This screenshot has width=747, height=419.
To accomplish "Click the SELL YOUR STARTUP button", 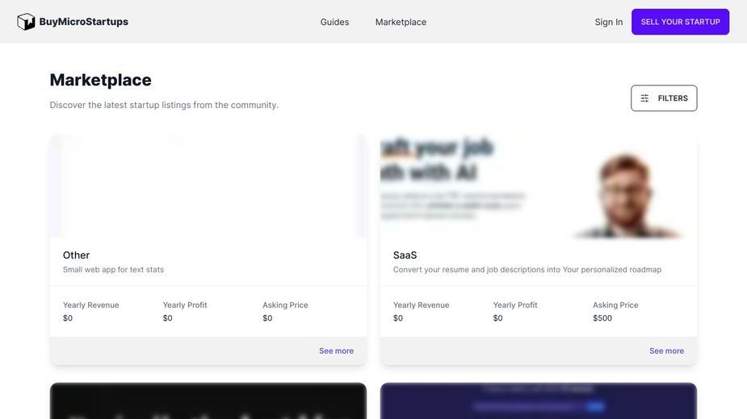I will coord(680,22).
